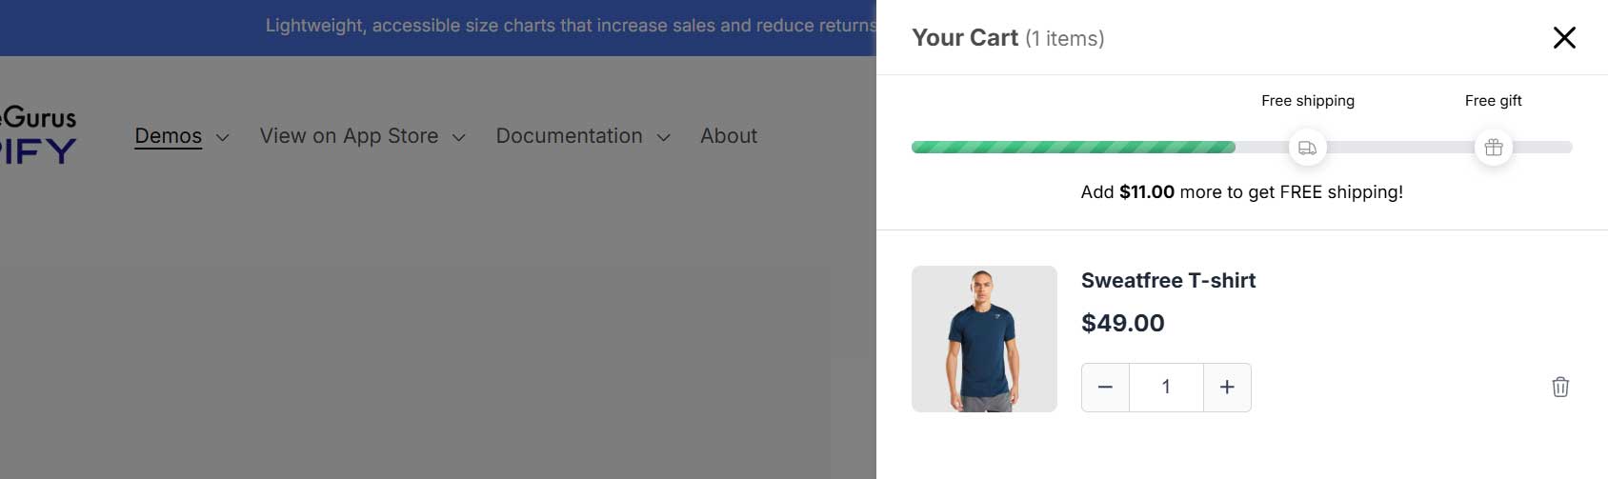Click the store logo at the left
1608x479 pixels.
38,135
